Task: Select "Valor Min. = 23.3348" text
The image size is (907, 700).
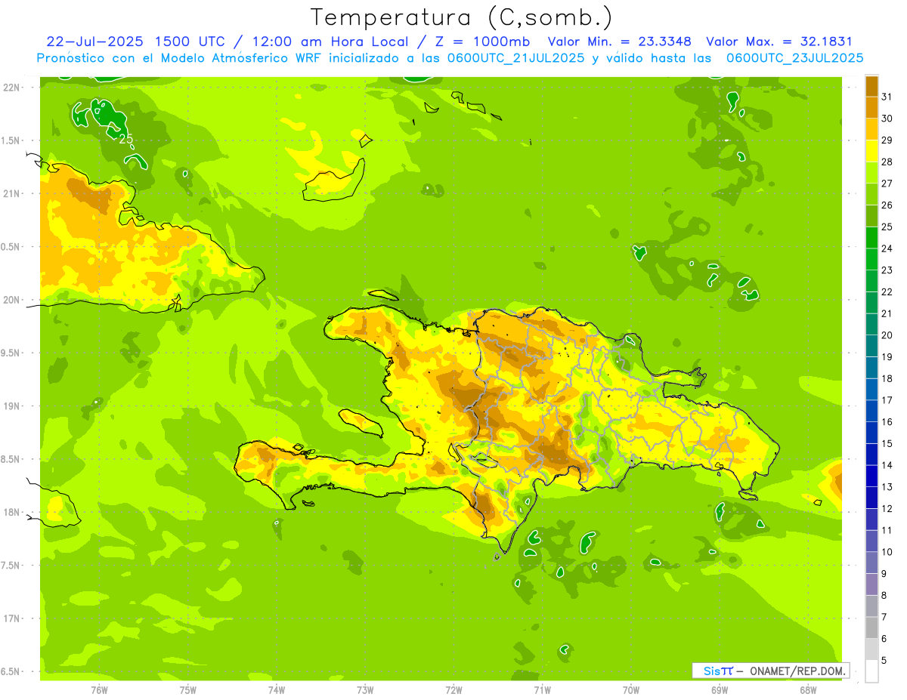Action: tap(620, 42)
